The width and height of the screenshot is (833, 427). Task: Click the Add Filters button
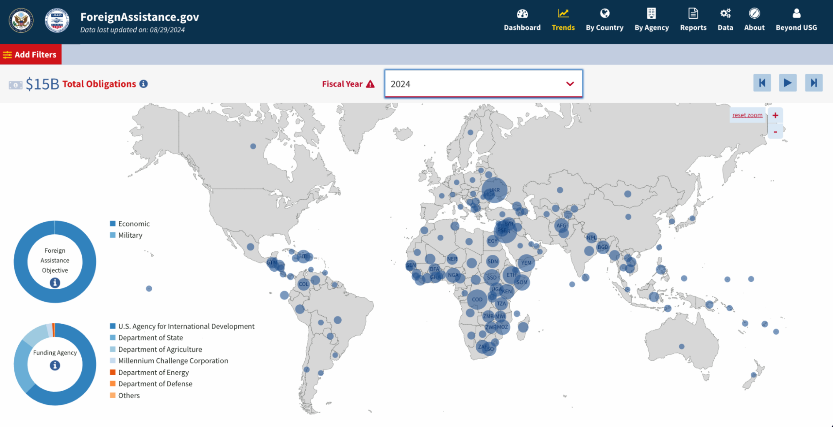31,55
